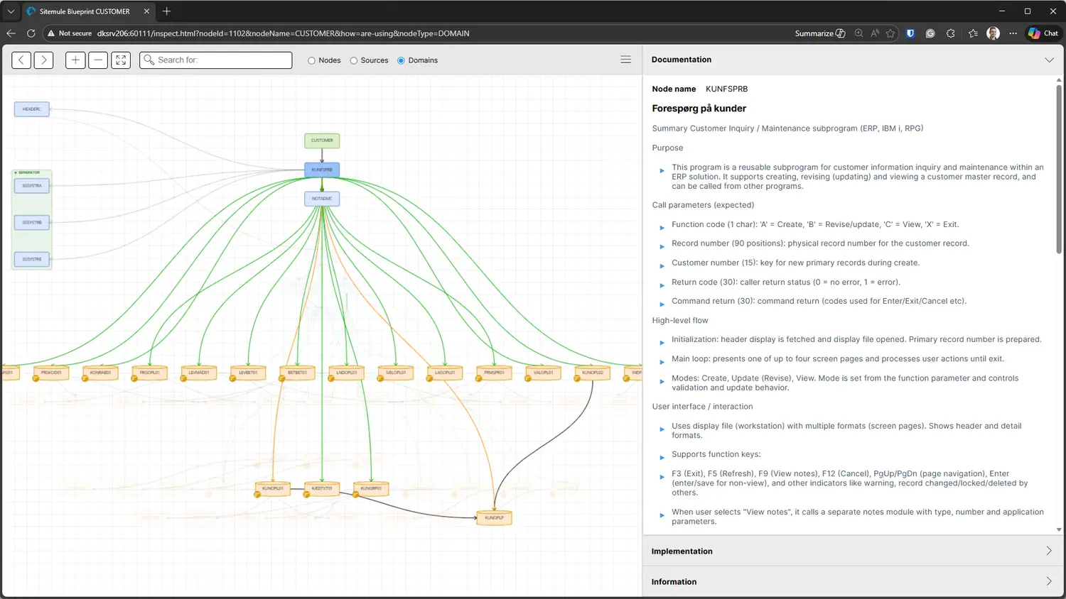Go to next view with right arrow button

coord(43,60)
